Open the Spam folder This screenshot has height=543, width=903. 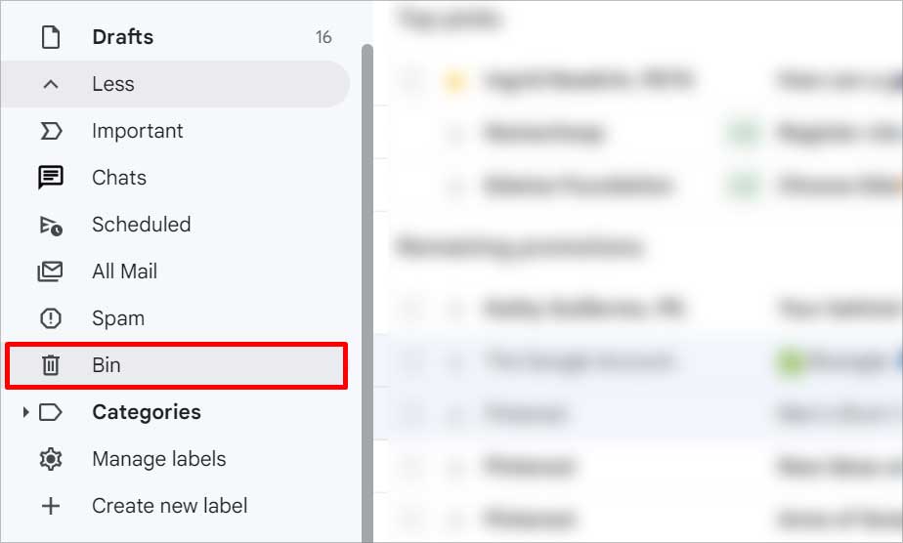(175, 318)
